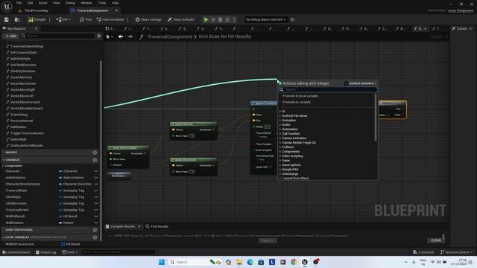Open the Diff dropdown
This screenshot has height=268, width=477.
63,19
